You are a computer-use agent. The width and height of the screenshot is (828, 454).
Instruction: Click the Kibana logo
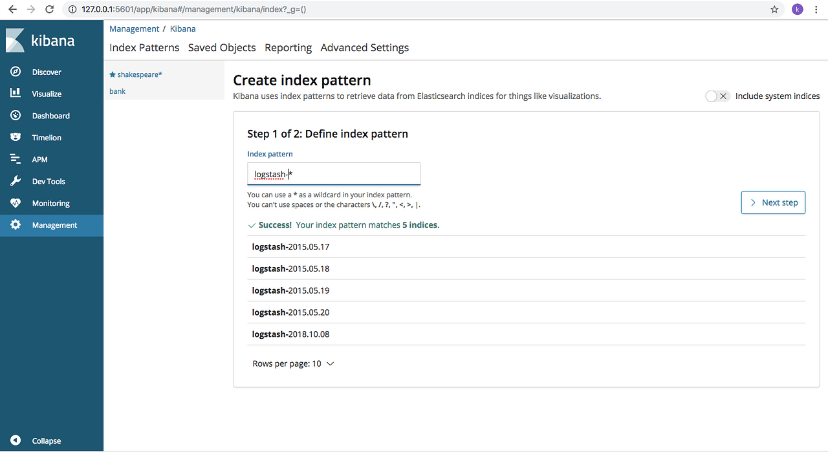coord(39,40)
